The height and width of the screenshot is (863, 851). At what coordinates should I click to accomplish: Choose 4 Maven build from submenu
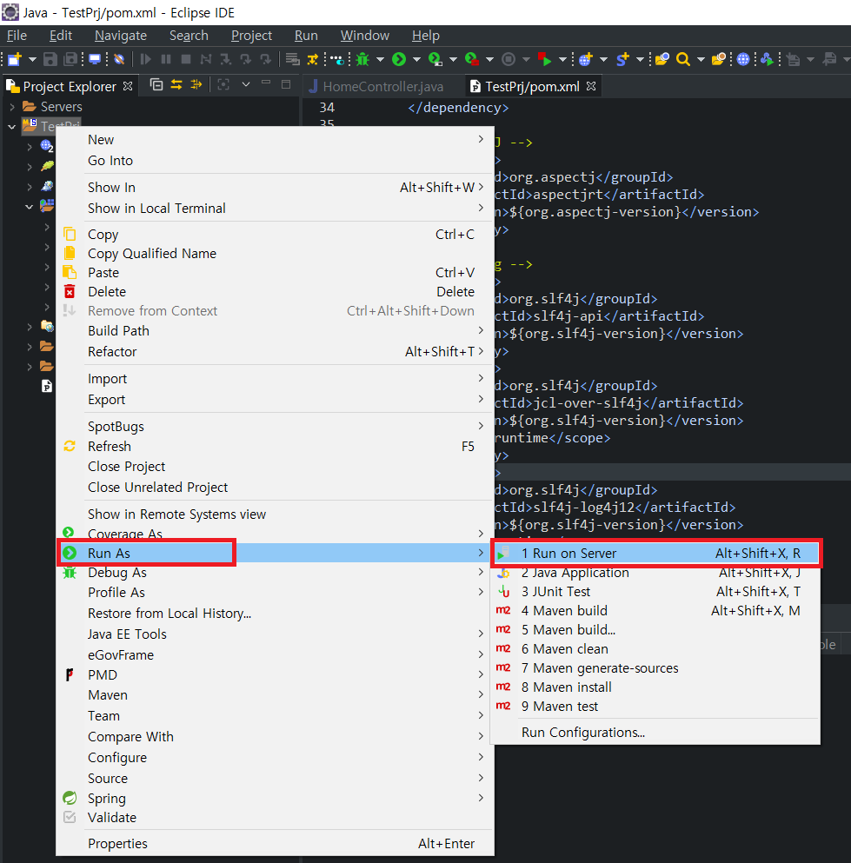pyautogui.click(x=655, y=611)
